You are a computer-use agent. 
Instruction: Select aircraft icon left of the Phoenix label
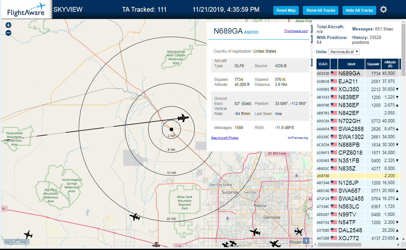[x=275, y=244]
